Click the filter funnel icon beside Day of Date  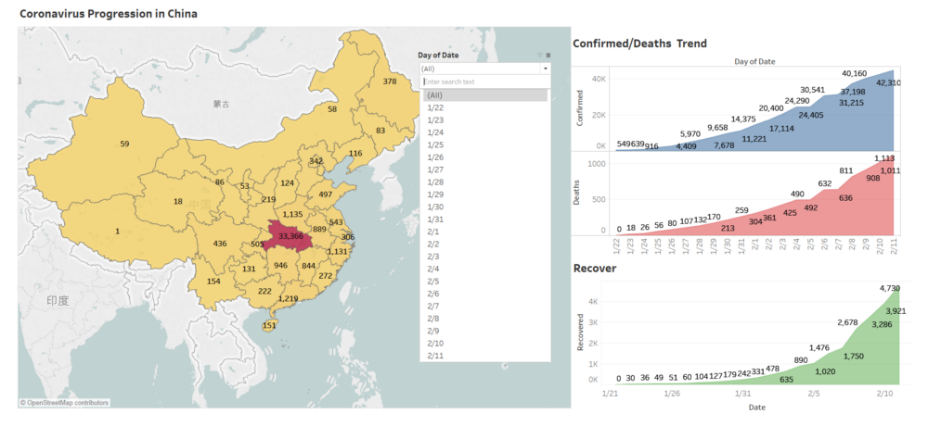[x=540, y=55]
